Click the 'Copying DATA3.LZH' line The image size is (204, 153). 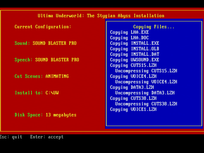click(132, 87)
